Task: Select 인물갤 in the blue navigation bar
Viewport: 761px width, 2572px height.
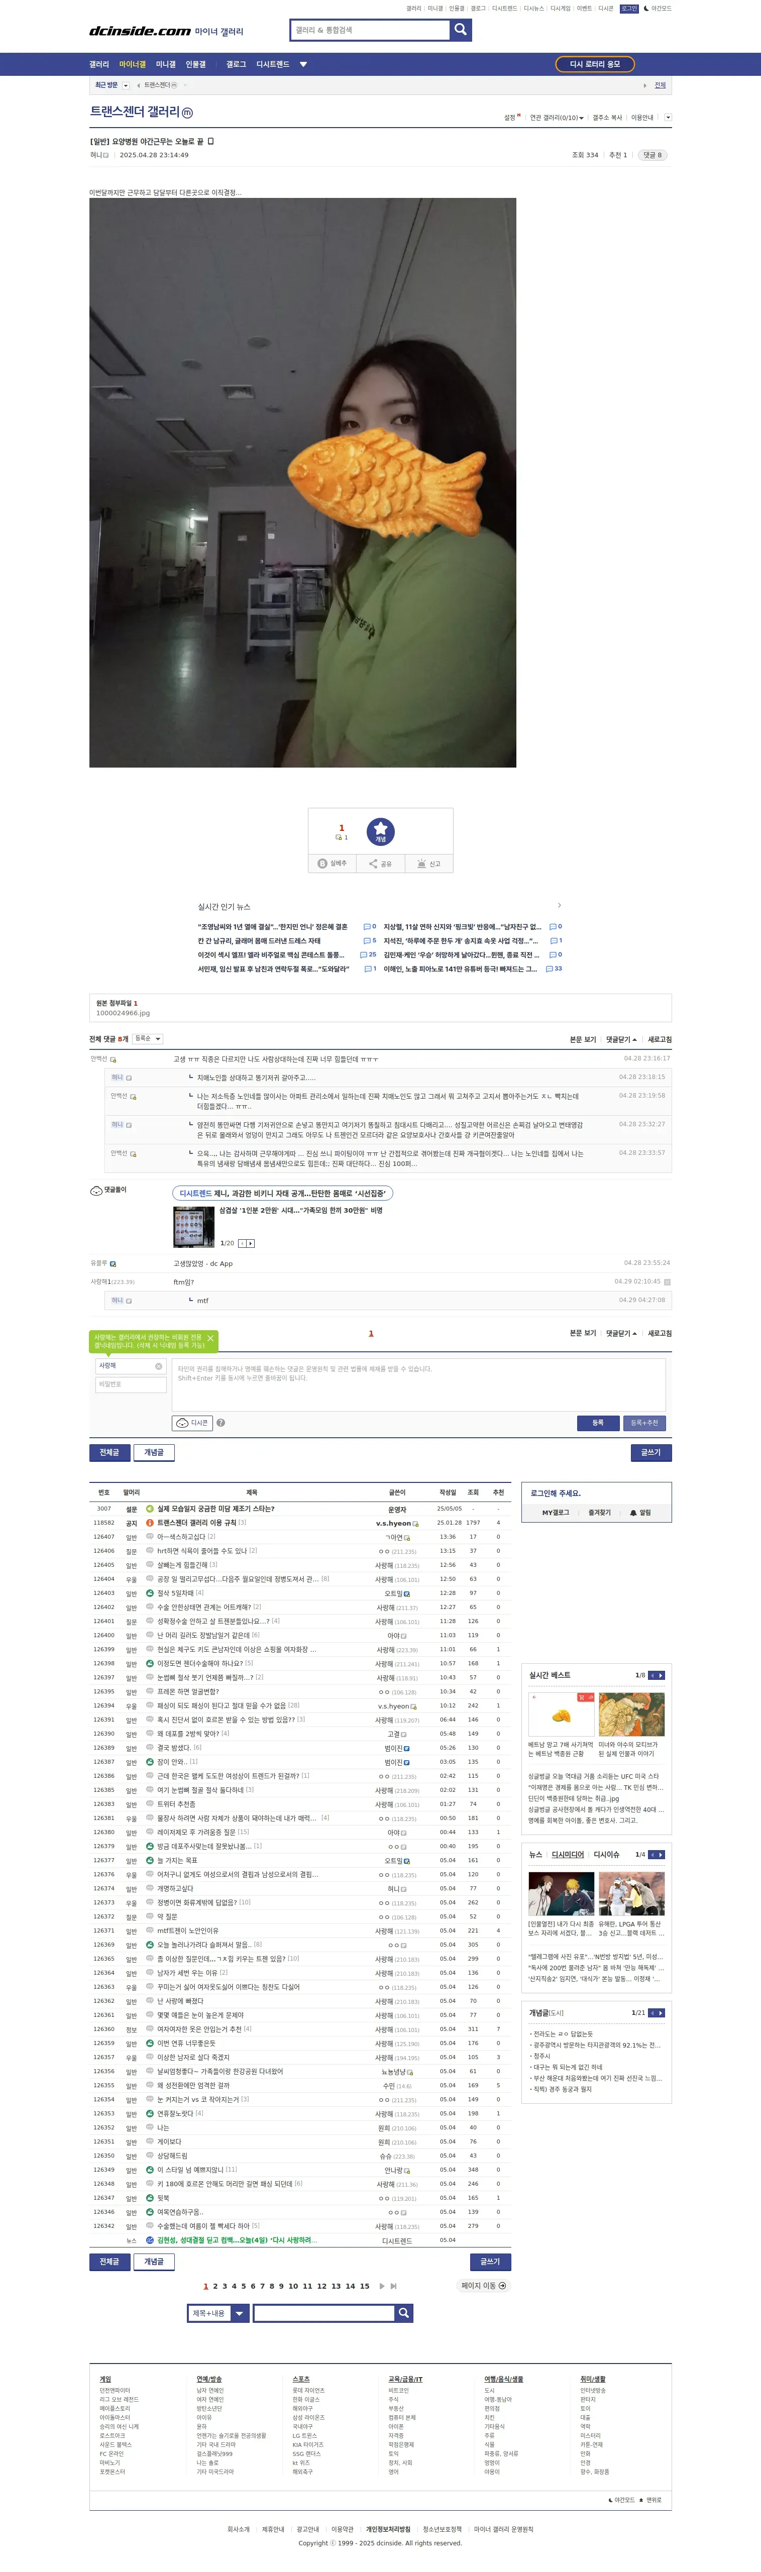Action: [x=196, y=64]
